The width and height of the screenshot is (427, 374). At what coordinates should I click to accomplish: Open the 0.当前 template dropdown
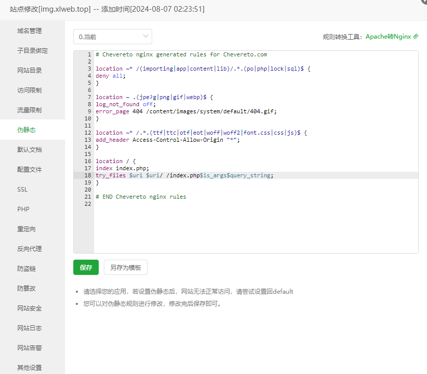[x=112, y=37]
